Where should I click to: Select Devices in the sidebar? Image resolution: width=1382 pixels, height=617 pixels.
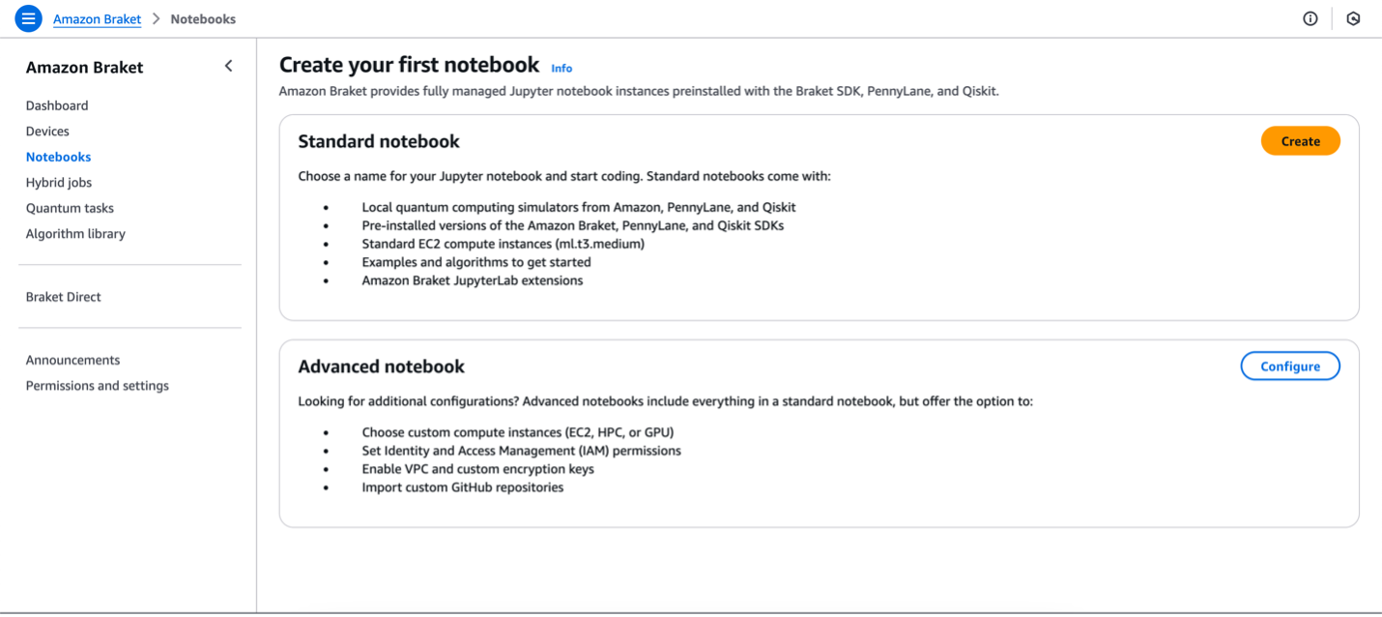coord(46,131)
